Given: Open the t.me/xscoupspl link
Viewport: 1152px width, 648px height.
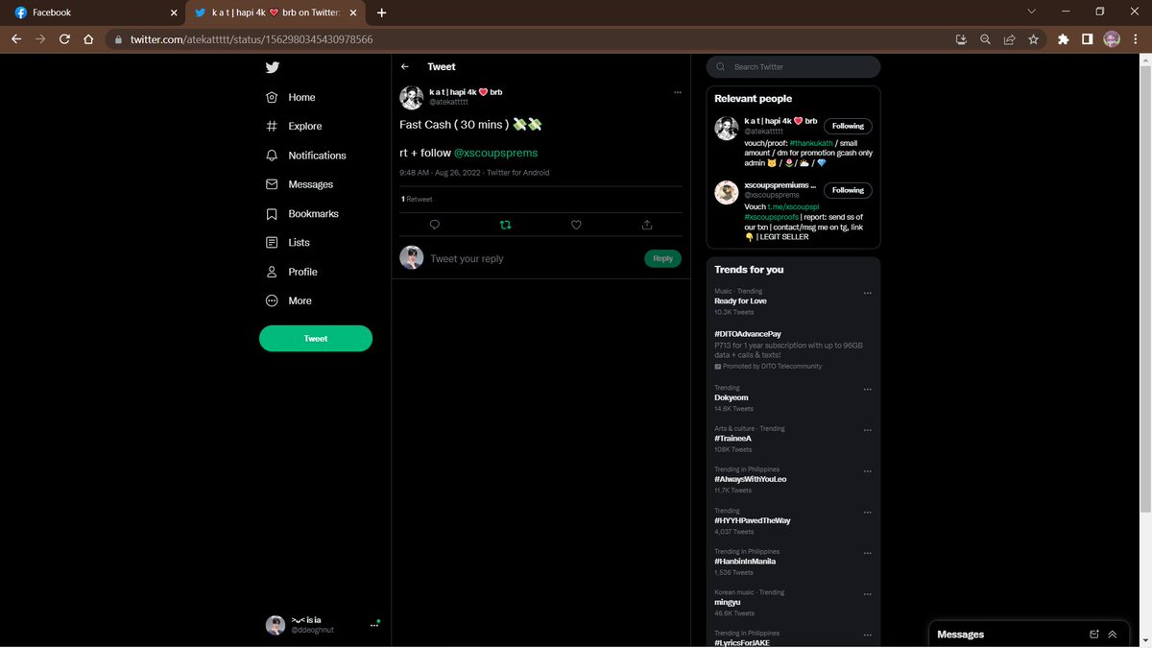Looking at the screenshot, I should [x=793, y=206].
